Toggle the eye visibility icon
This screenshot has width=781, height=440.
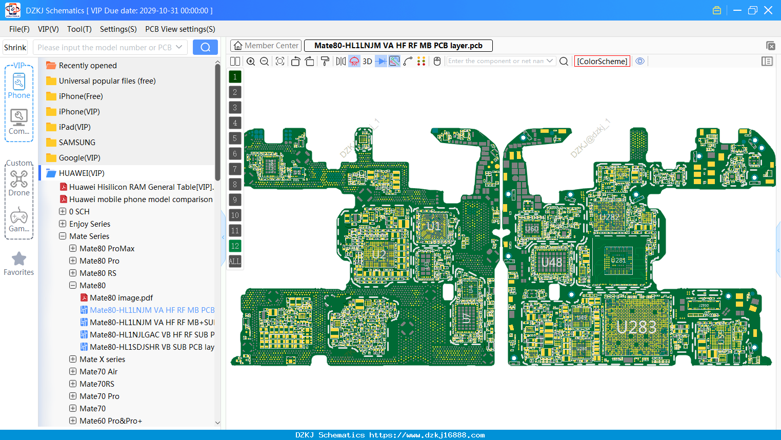640,61
